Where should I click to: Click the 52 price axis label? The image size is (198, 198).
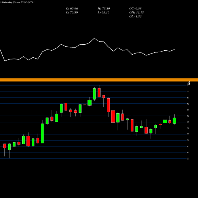pos(188,140)
